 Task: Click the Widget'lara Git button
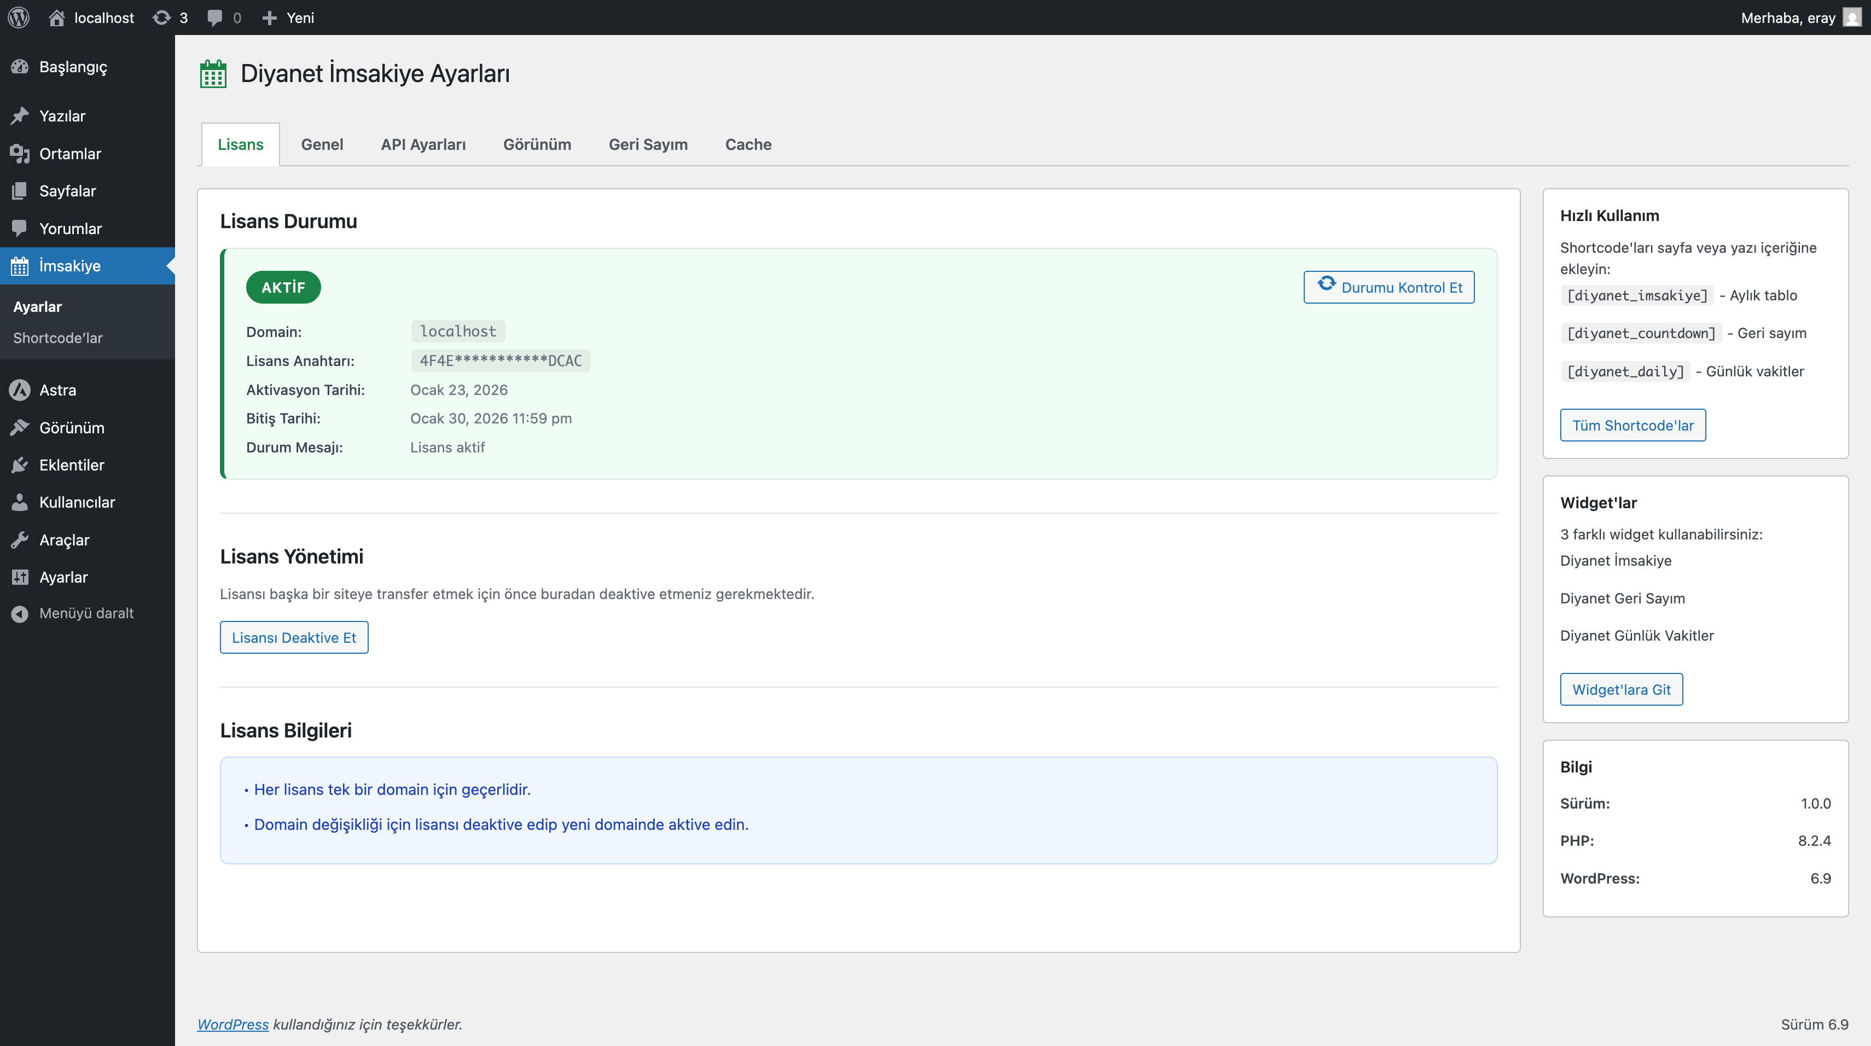pyautogui.click(x=1620, y=689)
